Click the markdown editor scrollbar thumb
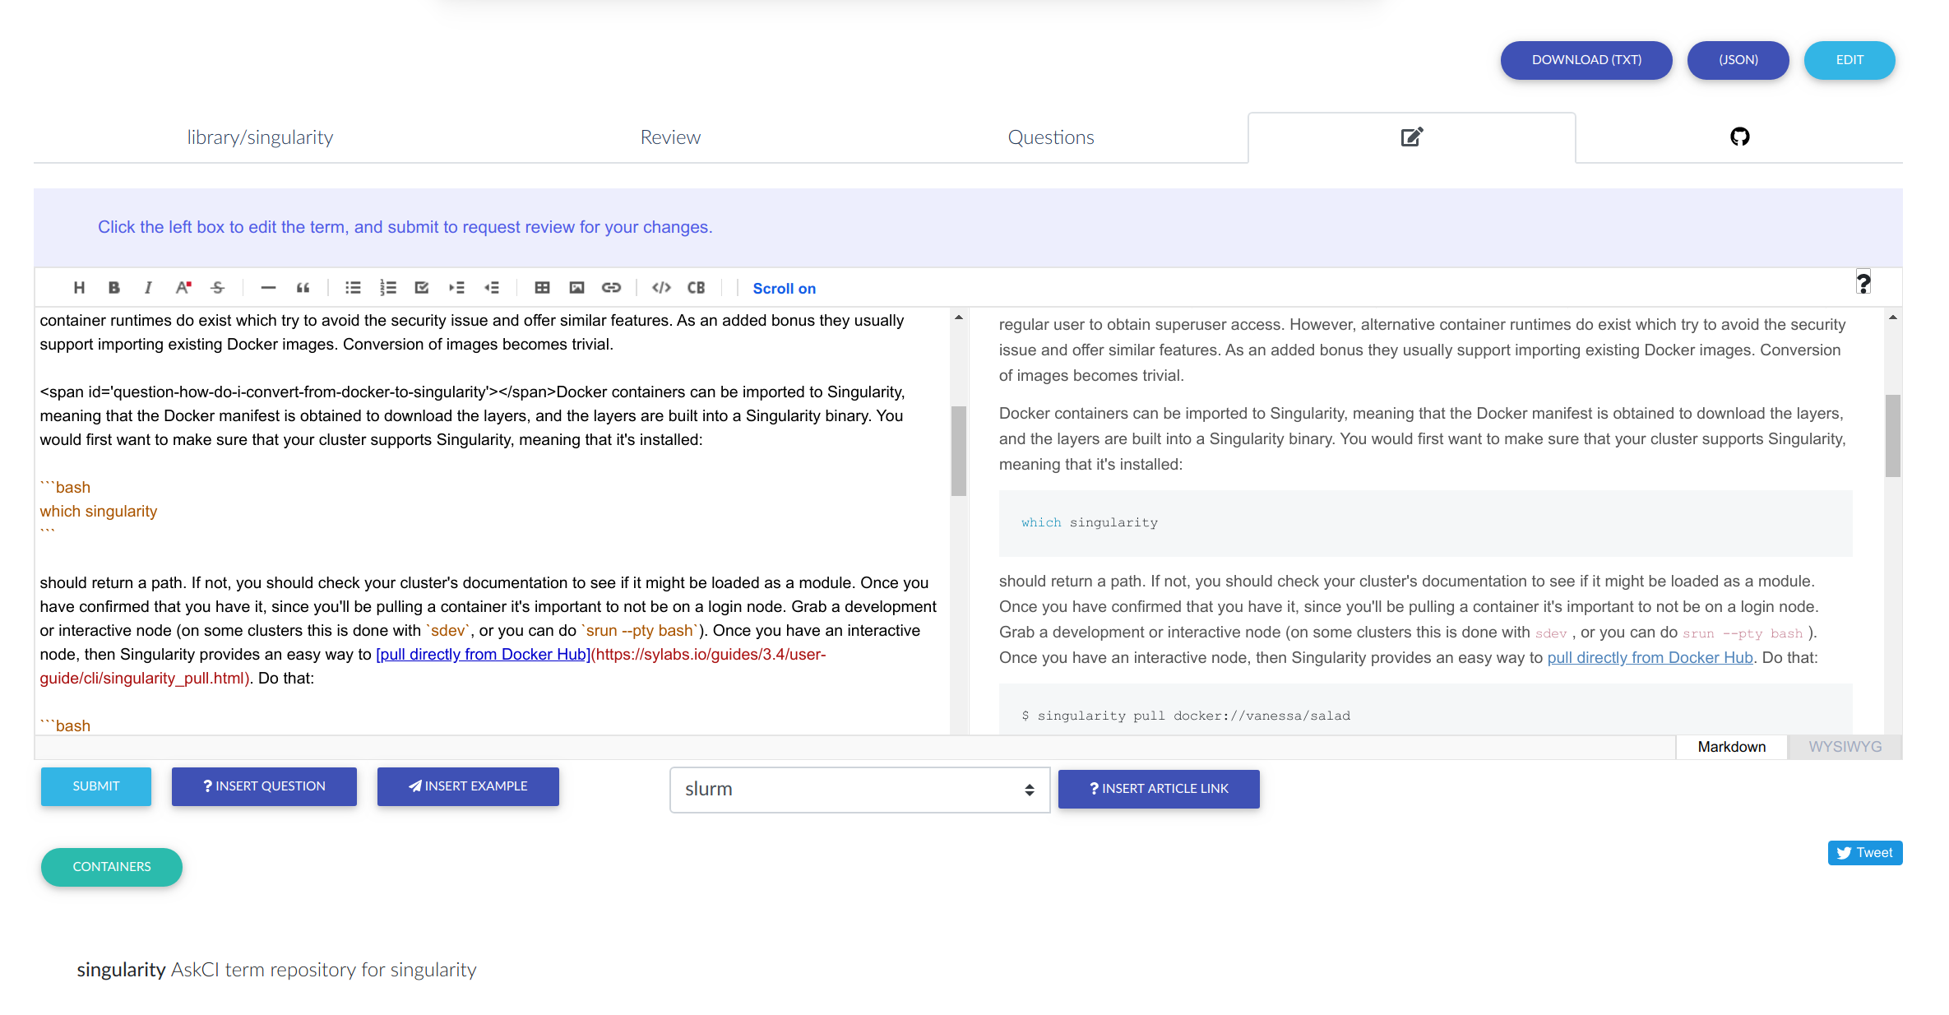The height and width of the screenshot is (1015, 1949). pos(959,451)
